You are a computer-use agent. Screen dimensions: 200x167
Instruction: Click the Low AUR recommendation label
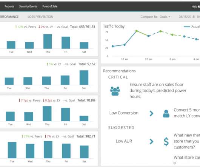(x=124, y=141)
